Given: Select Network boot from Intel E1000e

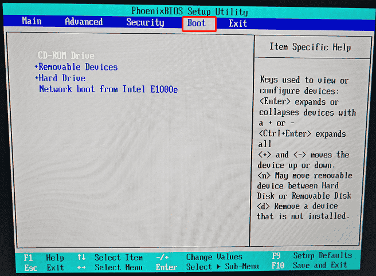Looking at the screenshot, I should click(108, 89).
